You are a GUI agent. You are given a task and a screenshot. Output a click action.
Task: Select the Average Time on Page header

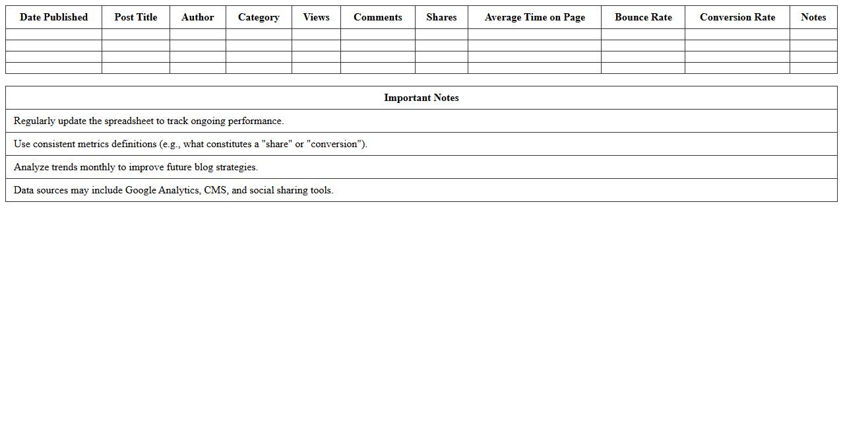[x=534, y=17]
